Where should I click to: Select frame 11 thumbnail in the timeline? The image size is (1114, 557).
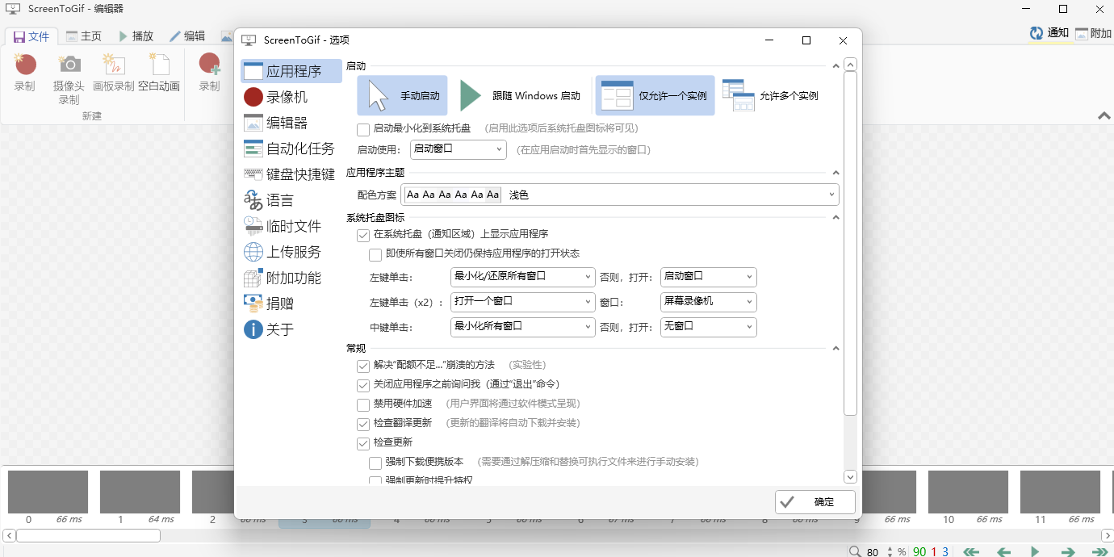pyautogui.click(x=1060, y=492)
